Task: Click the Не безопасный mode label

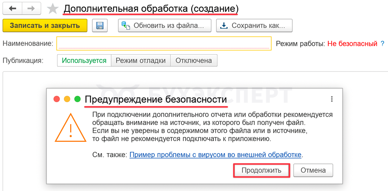Action: click(x=352, y=44)
